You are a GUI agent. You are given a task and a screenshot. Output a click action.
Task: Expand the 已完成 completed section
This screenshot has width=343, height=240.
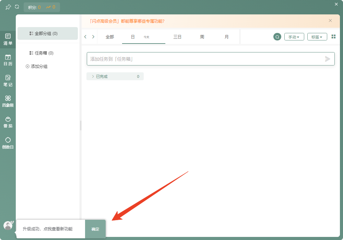pyautogui.click(x=101, y=76)
